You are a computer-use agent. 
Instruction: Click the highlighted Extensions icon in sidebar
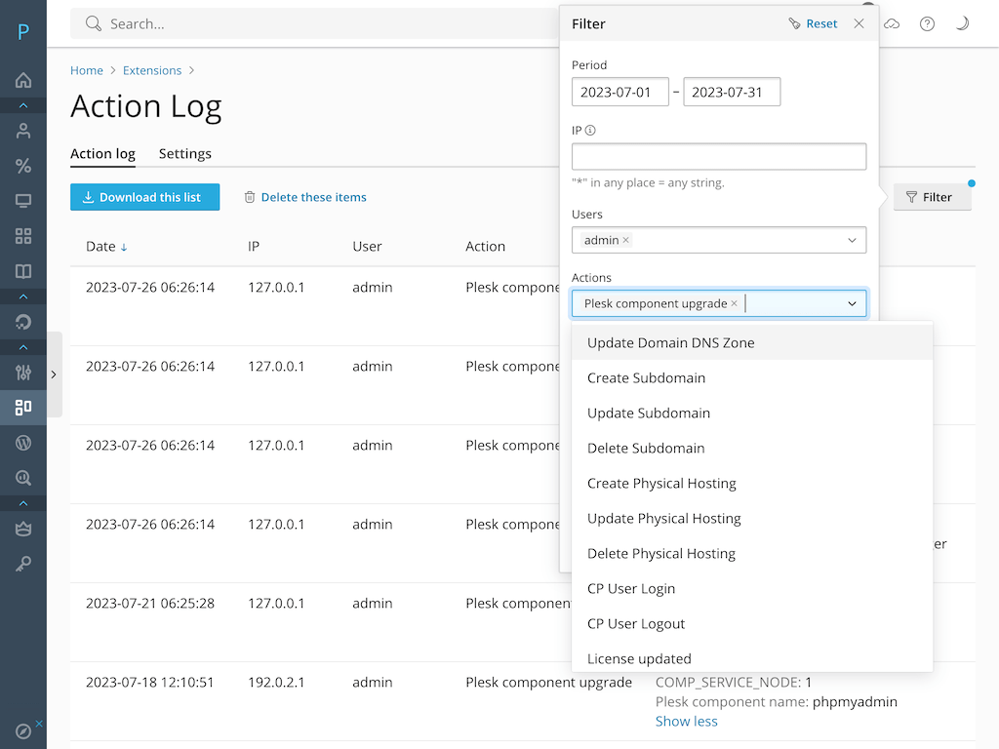22,407
